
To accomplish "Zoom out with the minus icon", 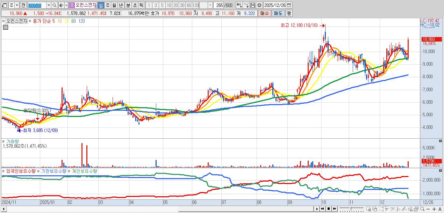I will pyautogui.click(x=428, y=209).
